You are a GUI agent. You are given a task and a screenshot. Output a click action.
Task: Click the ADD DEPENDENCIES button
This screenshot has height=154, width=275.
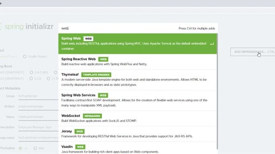pyautogui.click(x=253, y=52)
